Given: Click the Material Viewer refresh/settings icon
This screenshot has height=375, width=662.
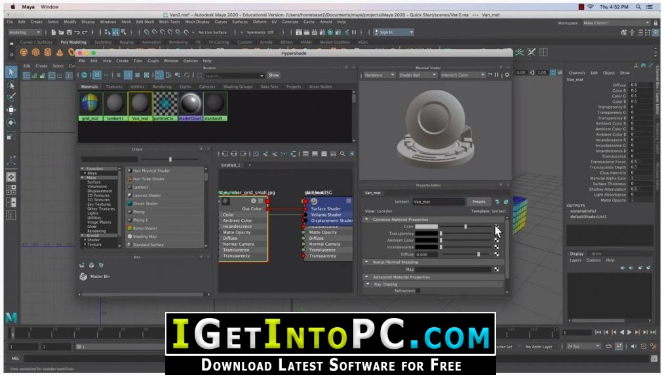Looking at the screenshot, I should click(x=507, y=75).
